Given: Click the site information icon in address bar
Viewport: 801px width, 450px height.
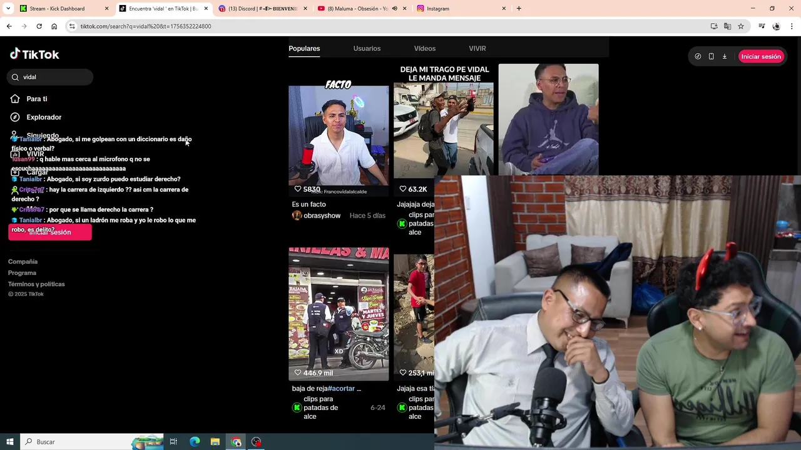Looking at the screenshot, I should point(72,26).
